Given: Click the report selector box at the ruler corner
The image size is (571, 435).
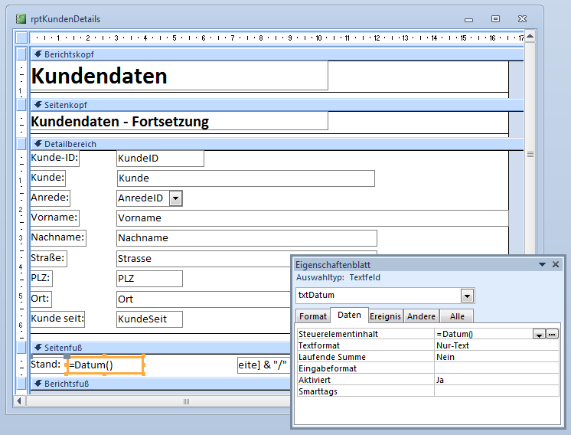Looking at the screenshot, I should [21, 38].
